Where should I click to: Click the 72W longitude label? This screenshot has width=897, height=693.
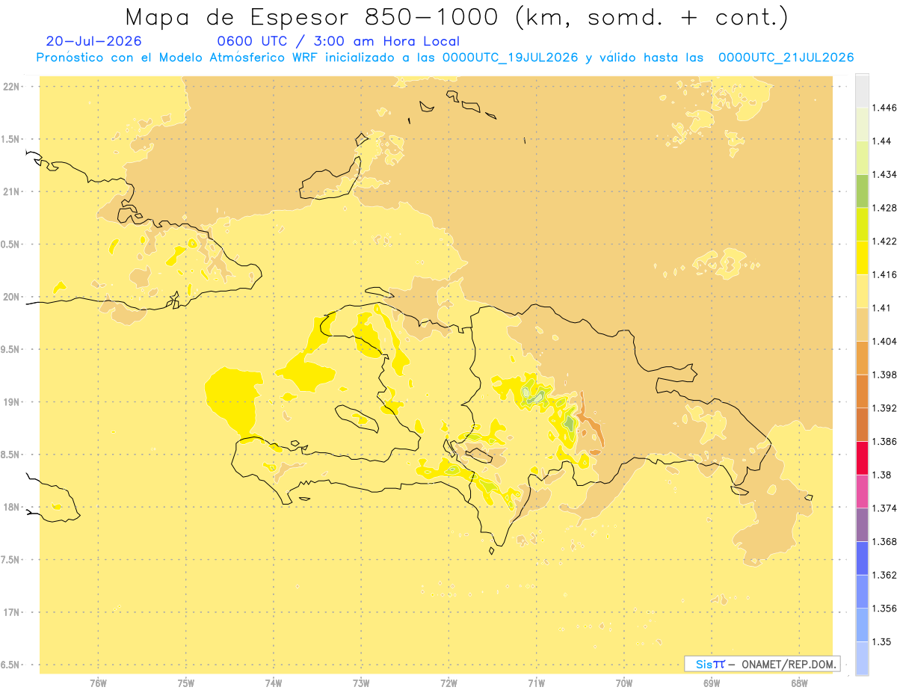point(449,683)
